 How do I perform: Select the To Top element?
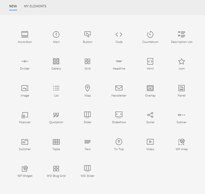tap(119, 145)
